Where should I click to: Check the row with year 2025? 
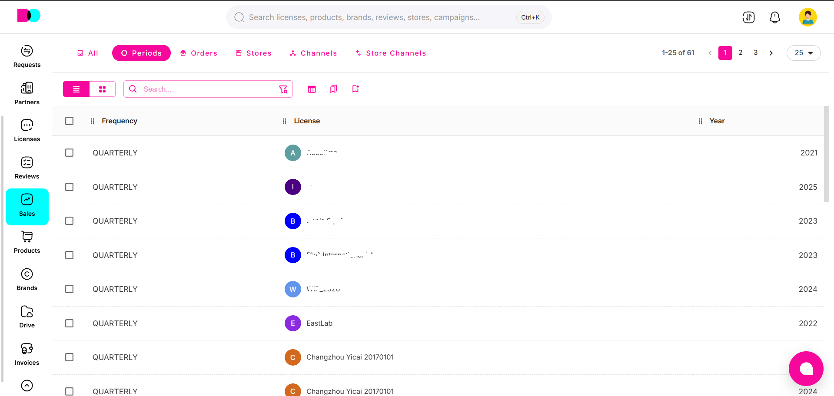click(70, 187)
